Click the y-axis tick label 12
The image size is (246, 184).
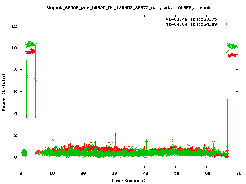(14, 26)
